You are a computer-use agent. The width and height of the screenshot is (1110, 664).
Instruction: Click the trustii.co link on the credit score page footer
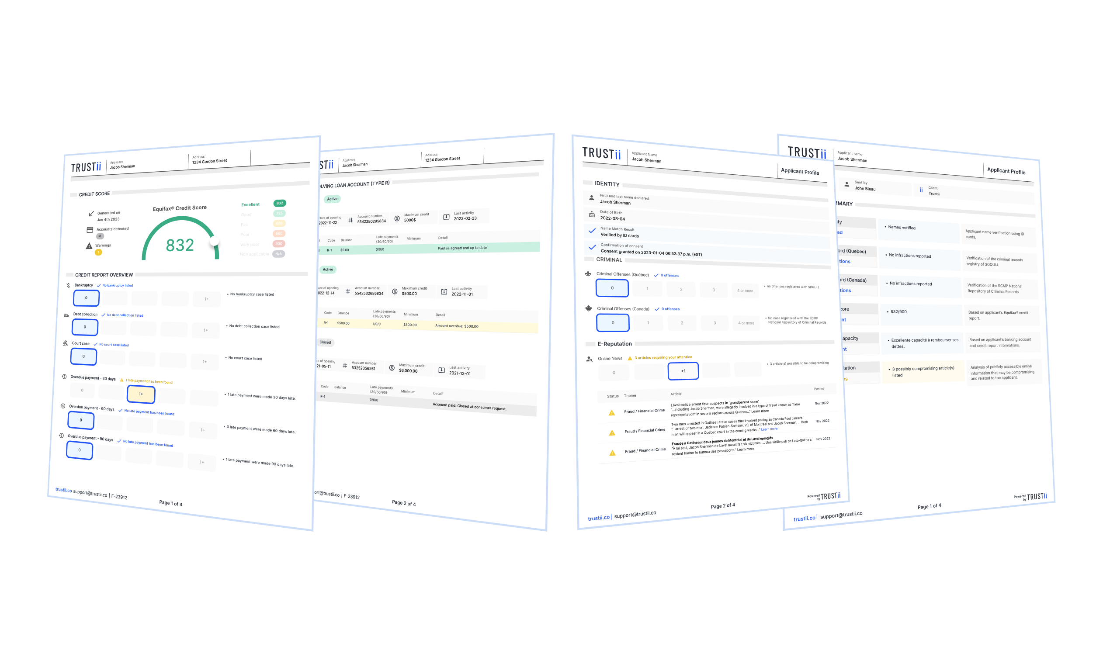[63, 490]
